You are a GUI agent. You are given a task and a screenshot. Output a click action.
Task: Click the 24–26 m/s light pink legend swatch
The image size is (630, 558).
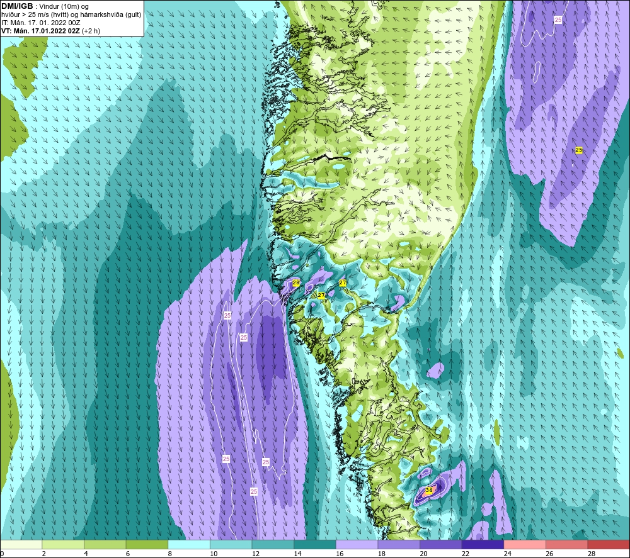pyautogui.click(x=525, y=544)
